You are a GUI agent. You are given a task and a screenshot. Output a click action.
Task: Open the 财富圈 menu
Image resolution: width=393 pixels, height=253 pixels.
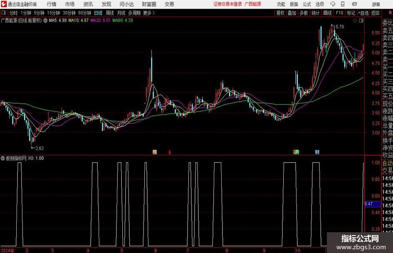tap(149, 4)
